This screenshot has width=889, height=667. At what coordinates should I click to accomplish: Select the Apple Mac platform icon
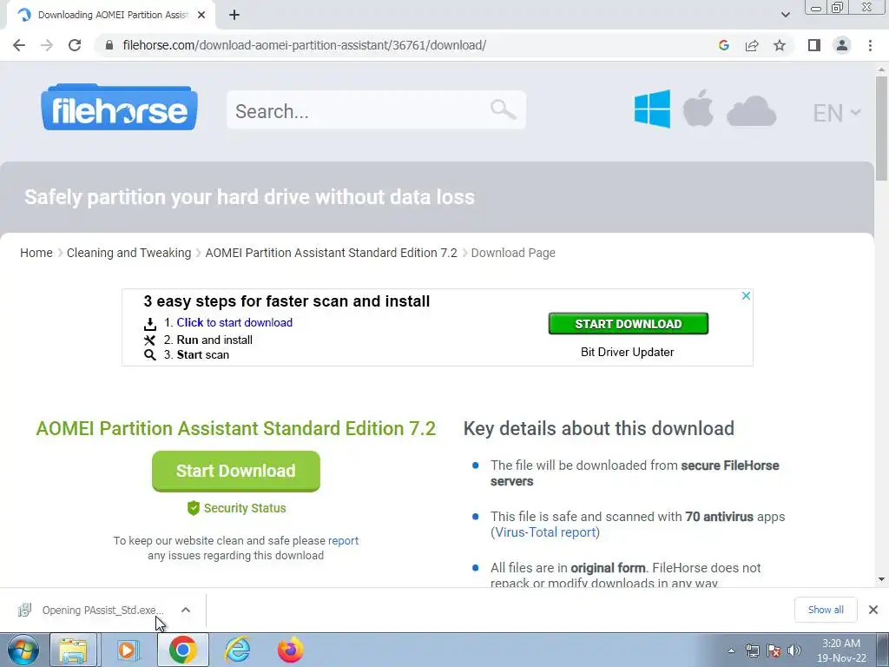point(698,108)
